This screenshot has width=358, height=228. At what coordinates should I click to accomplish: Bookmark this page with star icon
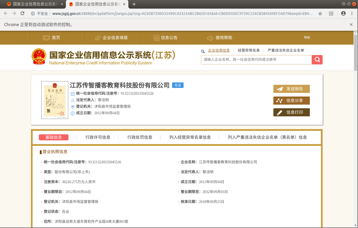(x=320, y=14)
